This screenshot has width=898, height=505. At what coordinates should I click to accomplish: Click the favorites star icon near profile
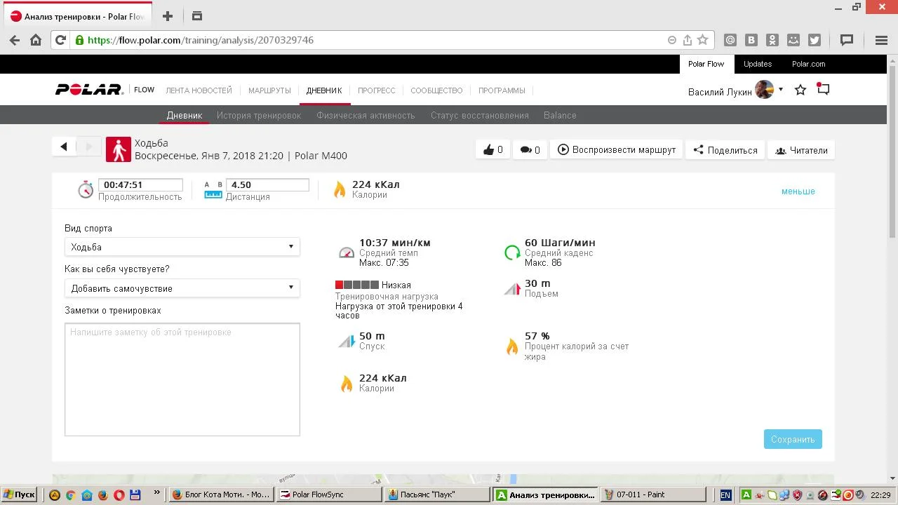[800, 90]
